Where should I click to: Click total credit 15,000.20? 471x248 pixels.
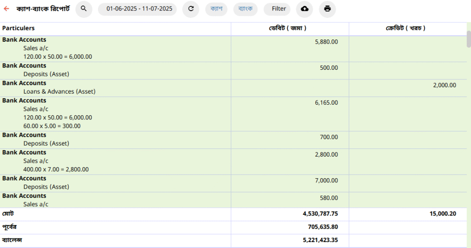pos(443,214)
